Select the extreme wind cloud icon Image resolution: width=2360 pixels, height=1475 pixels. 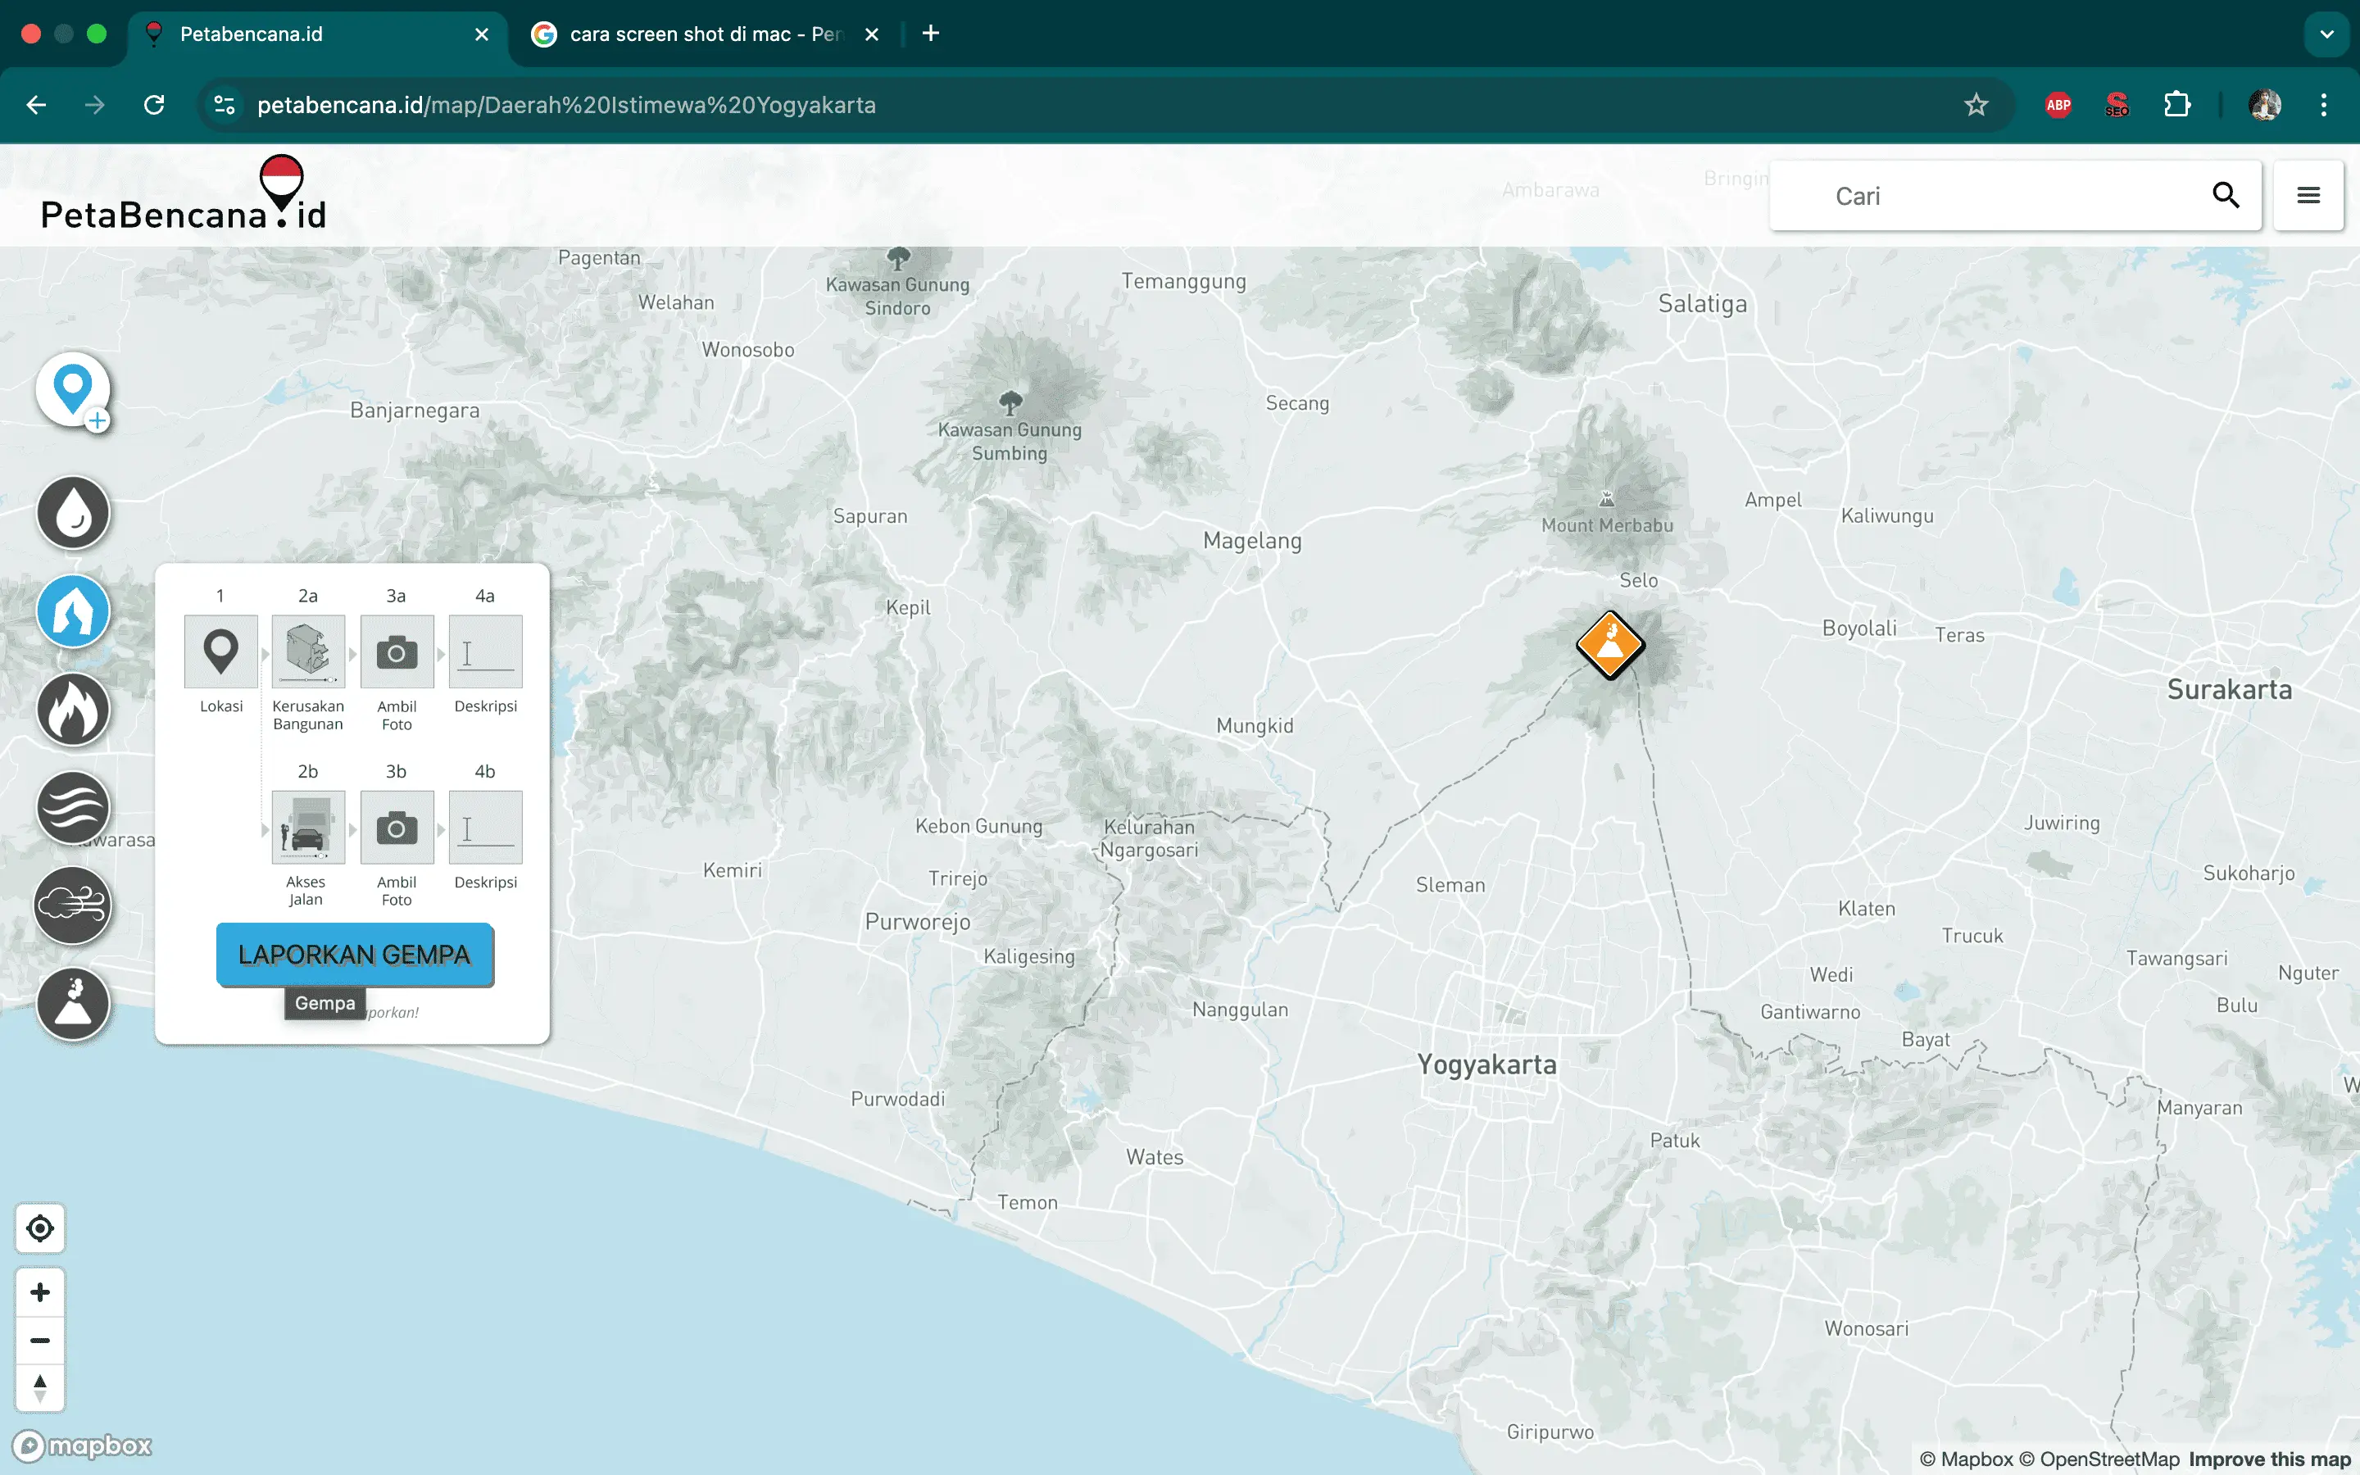tap(73, 905)
